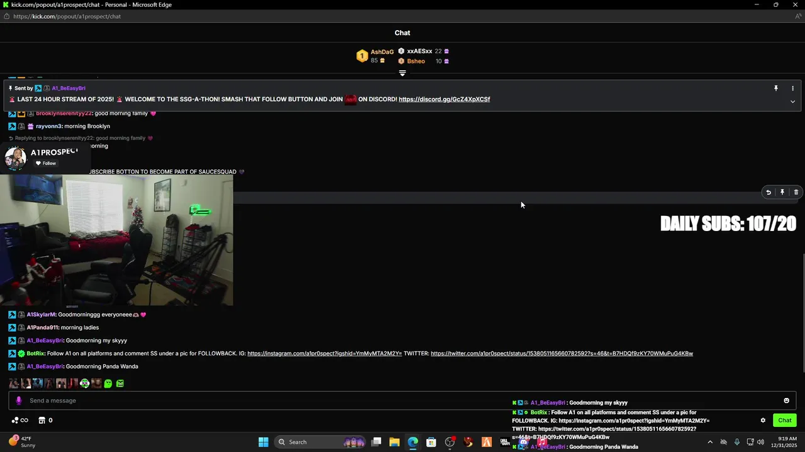The width and height of the screenshot is (805, 452).
Task: Click username brooklynserenityy22 in chat
Action: click(x=64, y=114)
